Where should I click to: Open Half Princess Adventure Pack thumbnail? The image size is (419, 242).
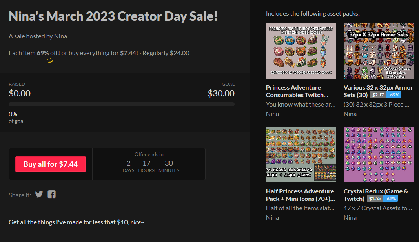coord(301,155)
